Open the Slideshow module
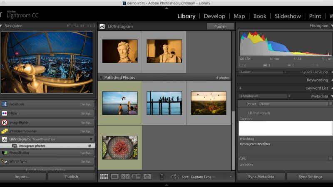333x187 pixels. [288, 16]
